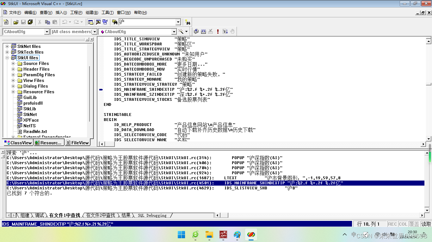
Task: Open the wand actions dropdown arrow
Action: click(186, 32)
